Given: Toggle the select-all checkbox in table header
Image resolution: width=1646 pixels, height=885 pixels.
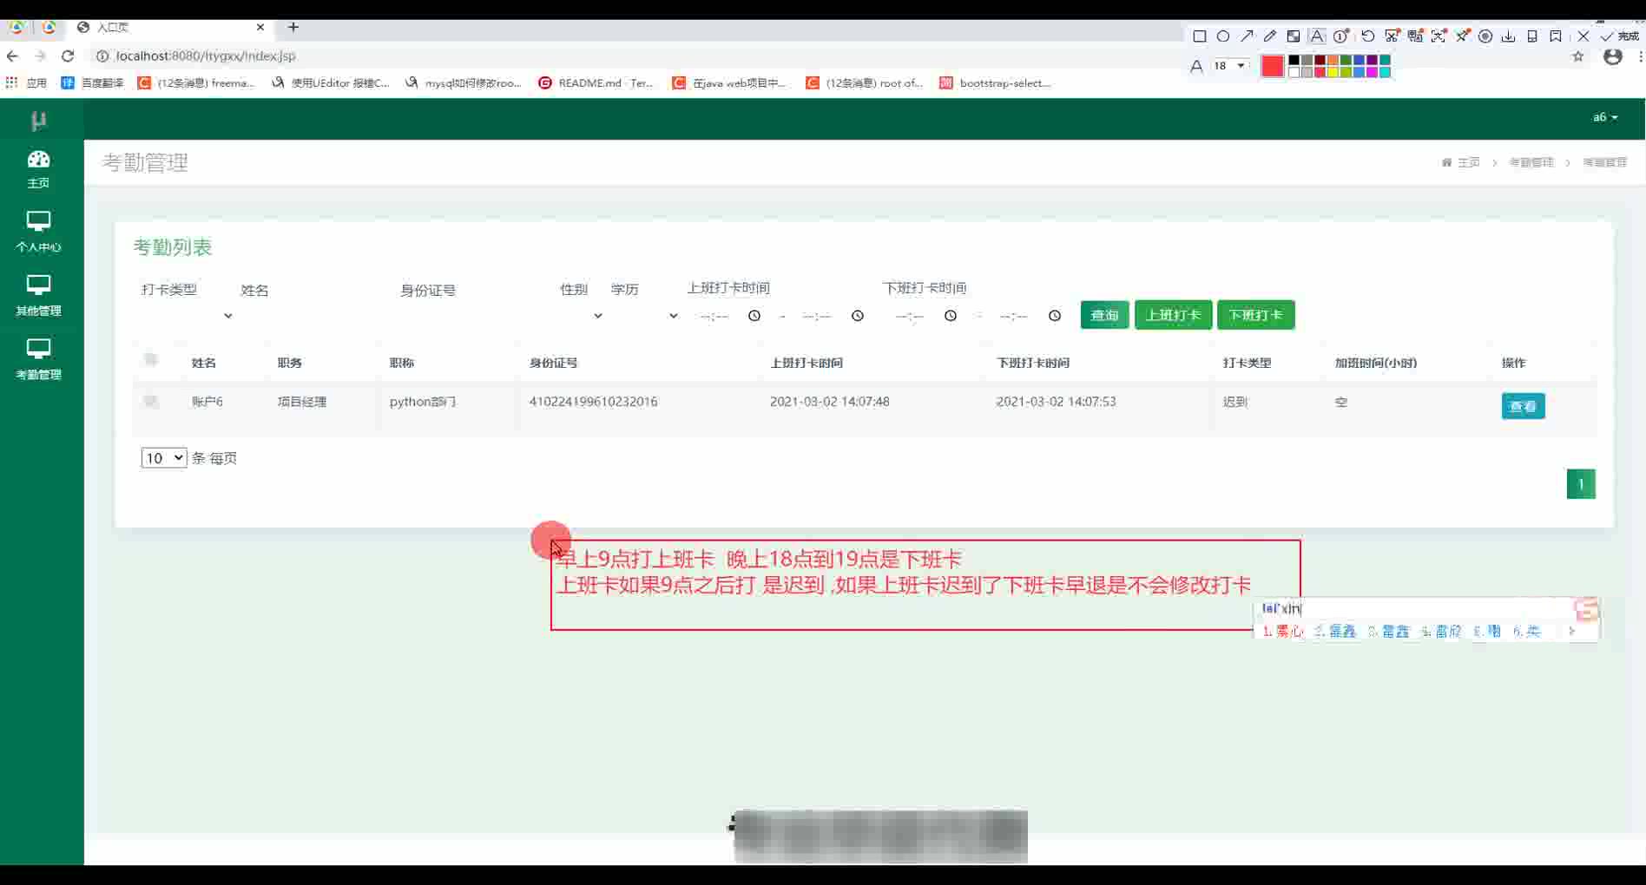Looking at the screenshot, I should tap(151, 360).
